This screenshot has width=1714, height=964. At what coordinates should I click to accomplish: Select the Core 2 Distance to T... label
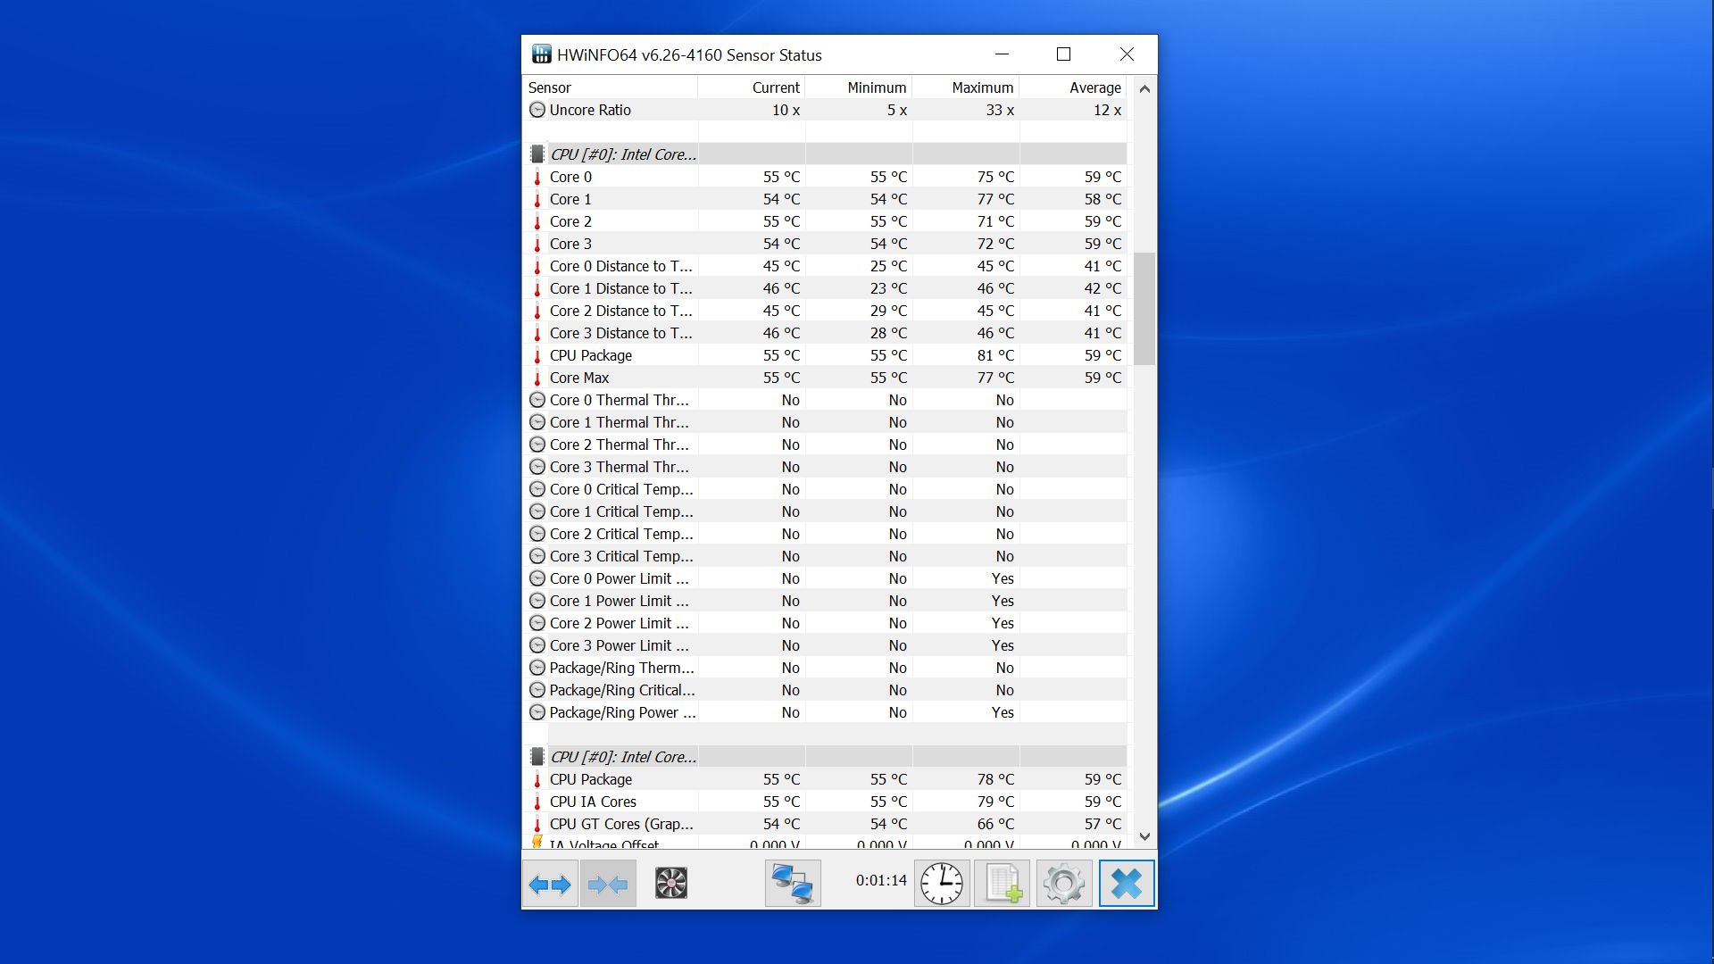tap(621, 311)
